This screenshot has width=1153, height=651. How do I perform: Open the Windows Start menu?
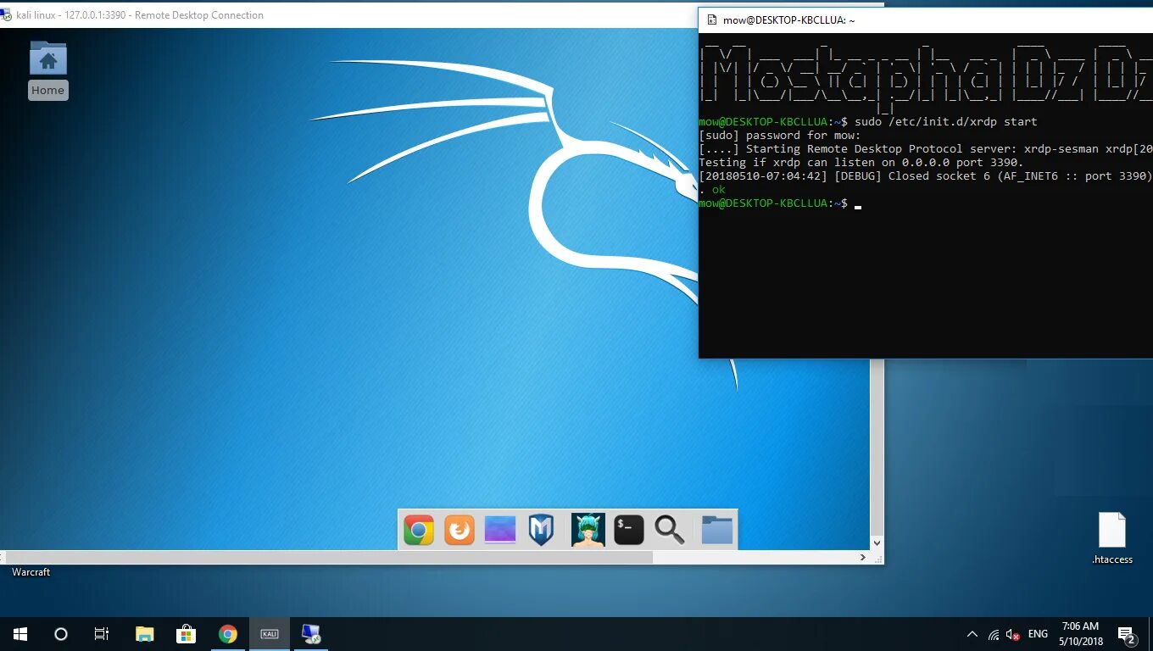coord(20,634)
